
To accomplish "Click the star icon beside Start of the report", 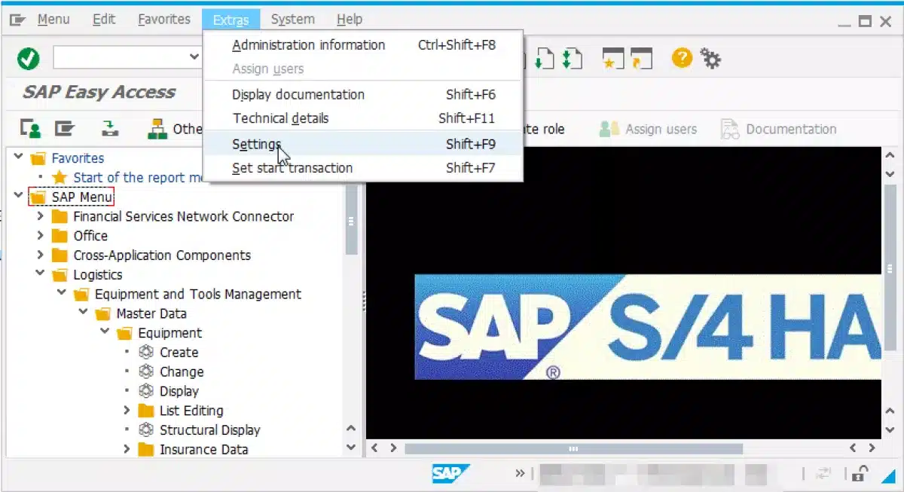I will pyautogui.click(x=60, y=178).
